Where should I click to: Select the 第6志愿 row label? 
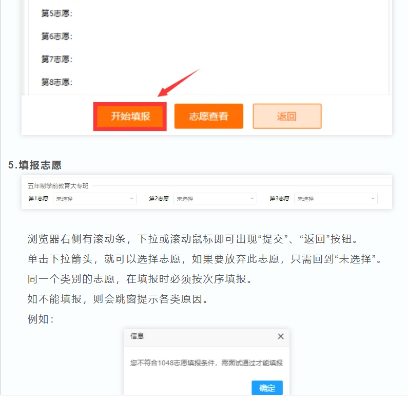[57, 36]
